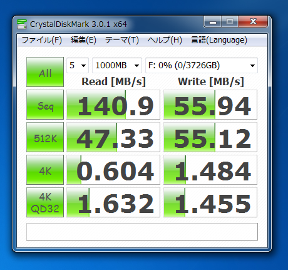
Task: Expand the test count dropdown showing 5
Action: click(x=78, y=65)
